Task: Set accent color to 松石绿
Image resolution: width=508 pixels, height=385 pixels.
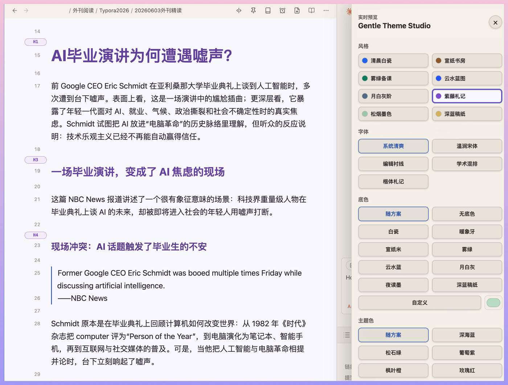Action: tap(393, 353)
